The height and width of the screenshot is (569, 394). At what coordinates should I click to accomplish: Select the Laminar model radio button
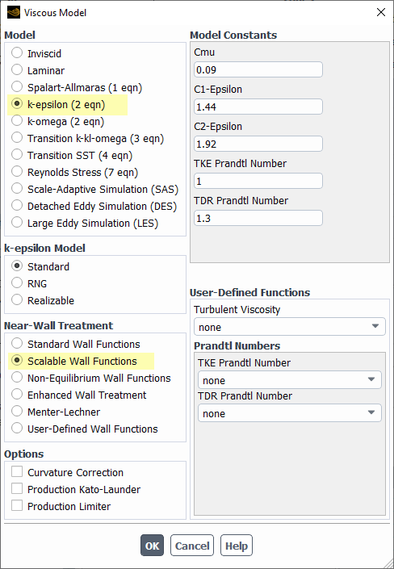tap(17, 70)
